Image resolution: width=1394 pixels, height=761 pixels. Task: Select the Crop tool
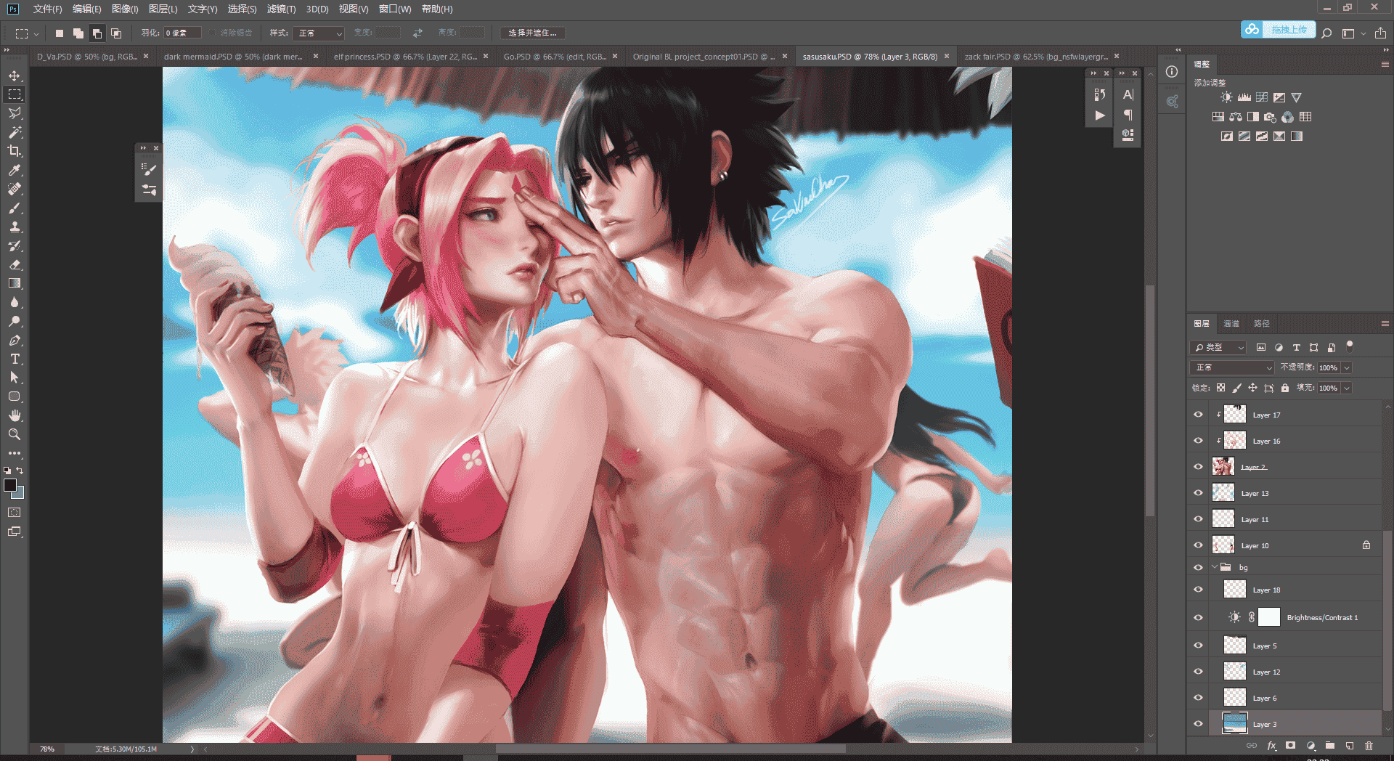coord(15,151)
